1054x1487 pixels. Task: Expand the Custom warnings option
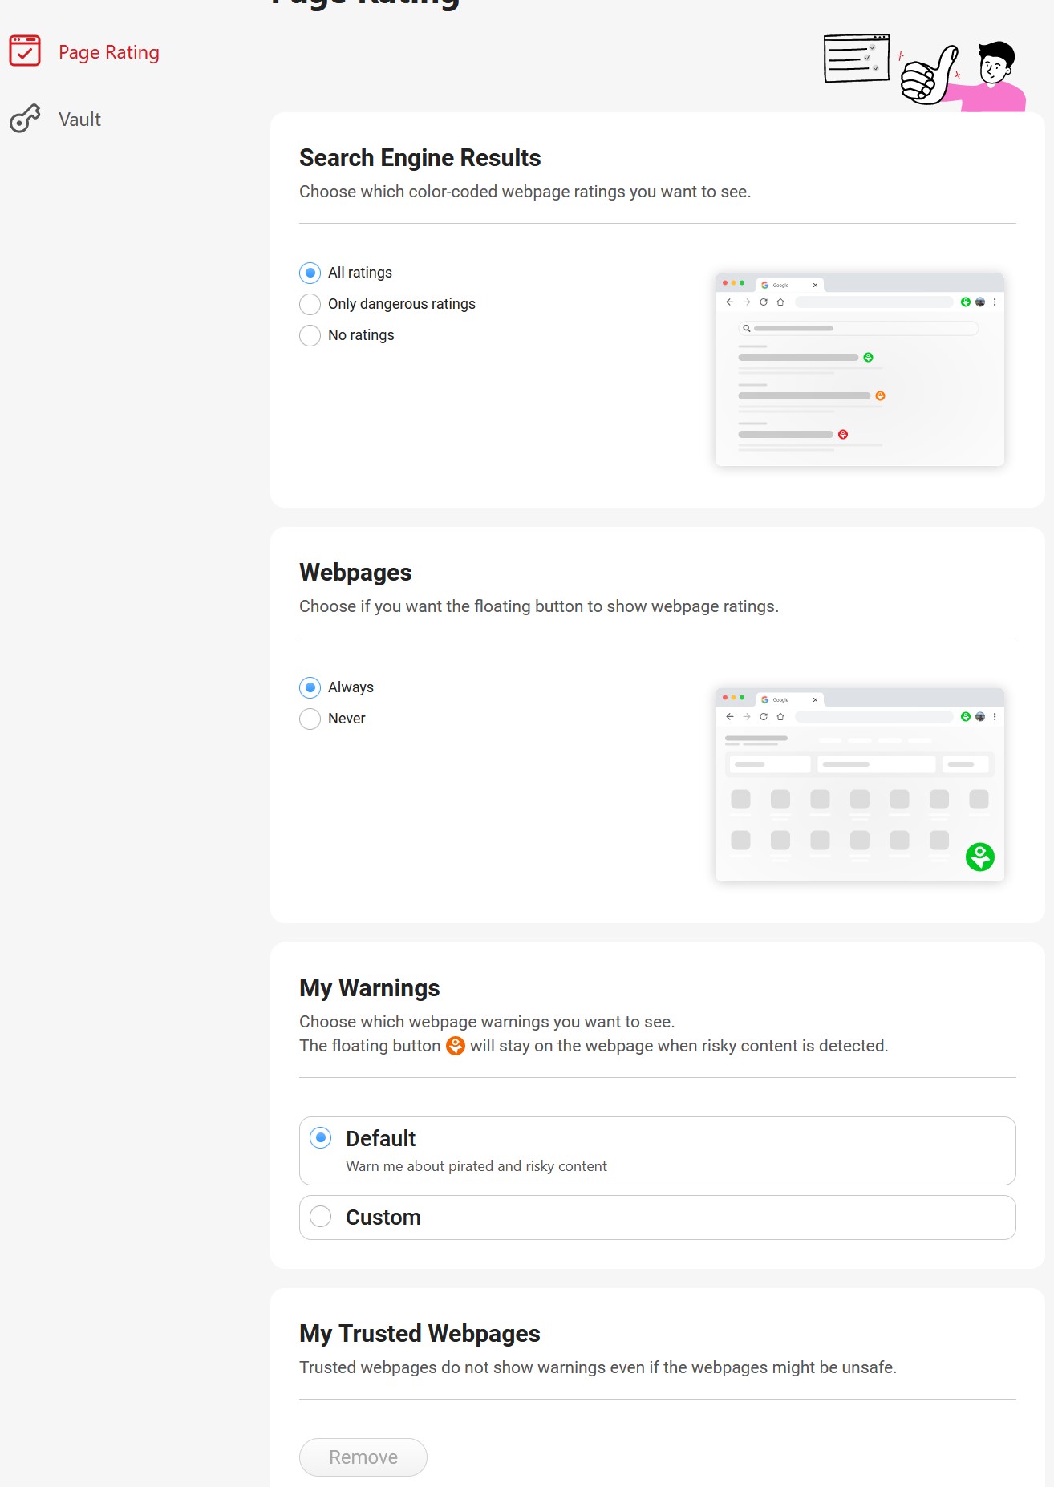321,1217
